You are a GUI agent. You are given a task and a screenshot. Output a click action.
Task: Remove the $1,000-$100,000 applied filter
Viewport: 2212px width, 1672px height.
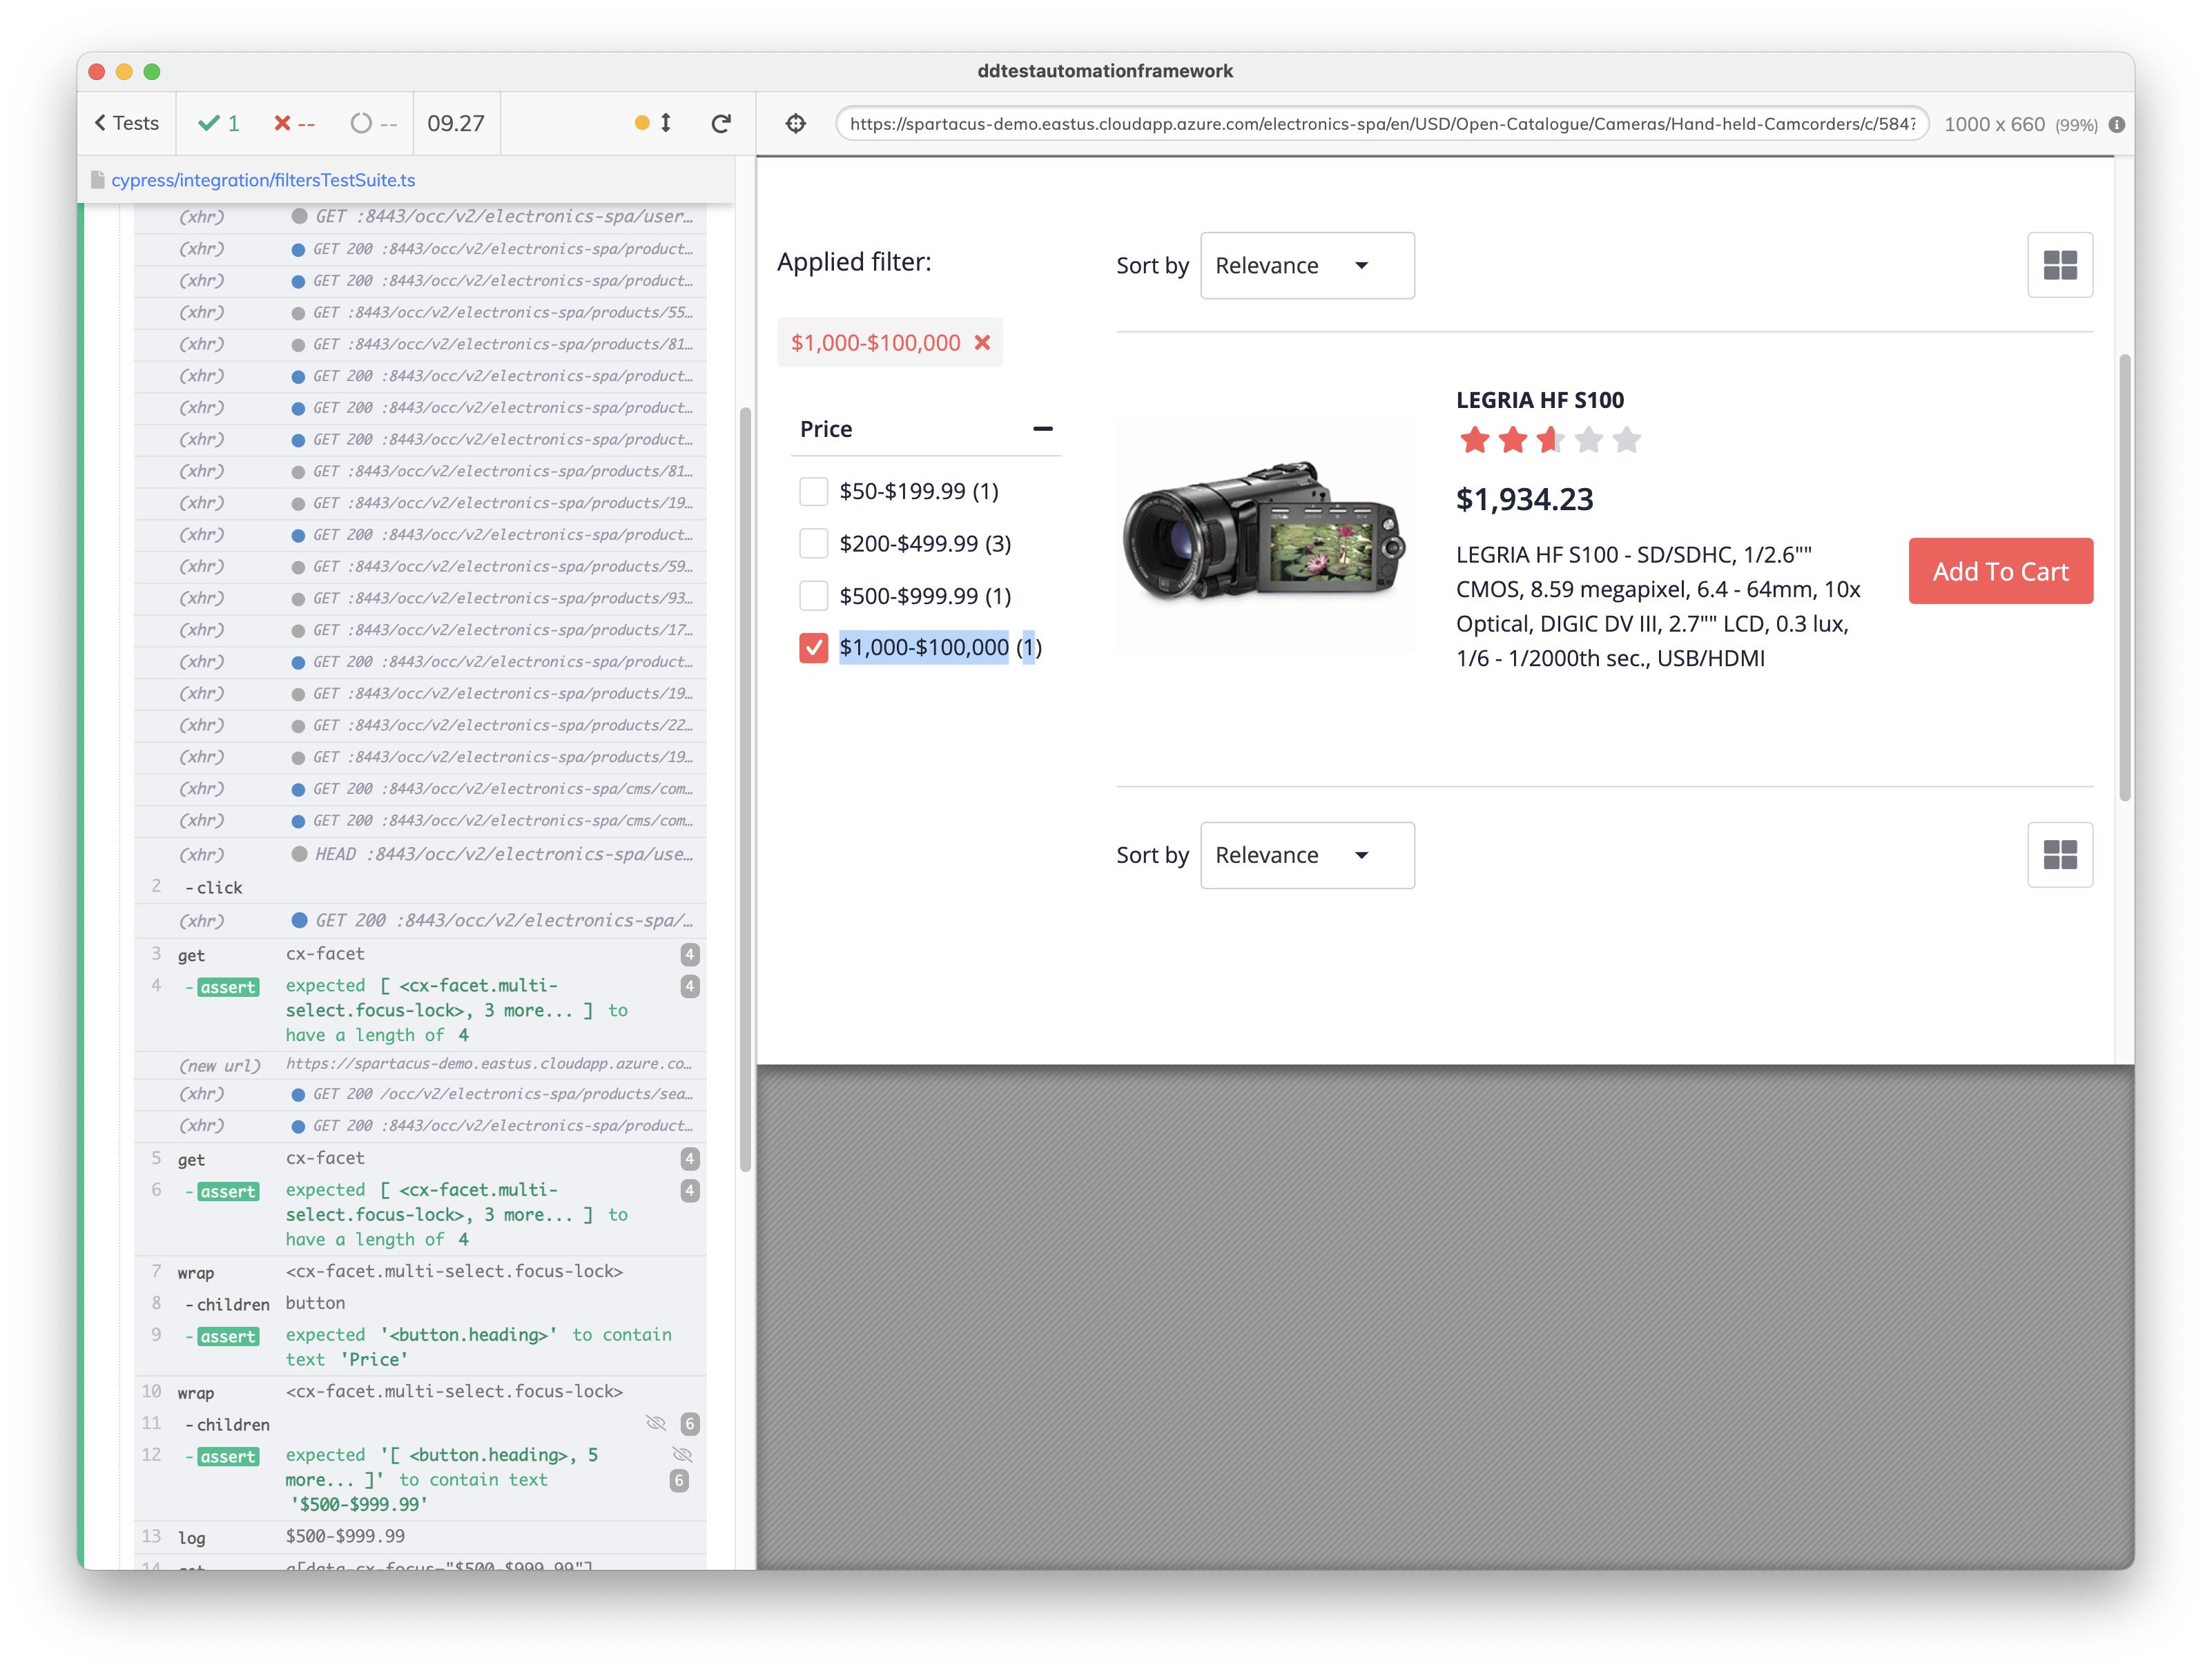(x=982, y=343)
